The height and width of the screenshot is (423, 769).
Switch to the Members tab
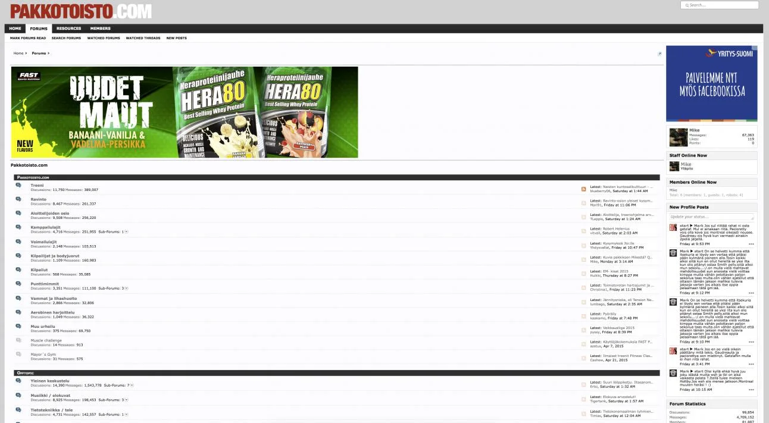(100, 29)
